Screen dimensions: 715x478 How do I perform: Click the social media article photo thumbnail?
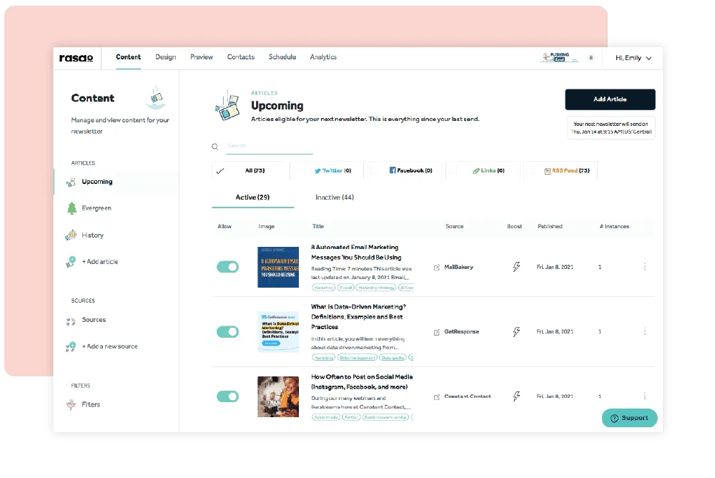click(x=278, y=396)
